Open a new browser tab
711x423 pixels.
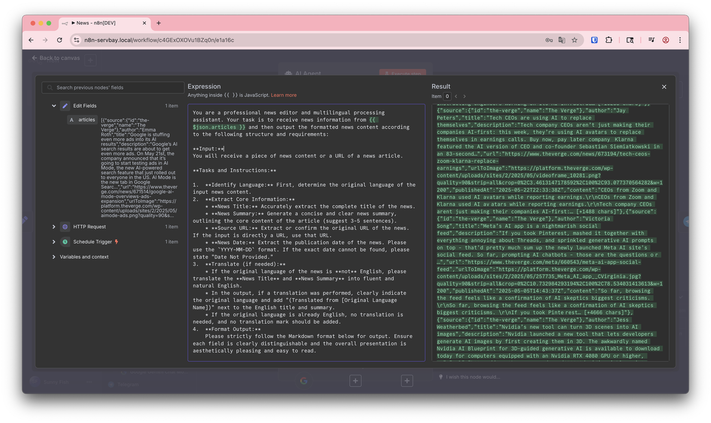[x=158, y=23]
